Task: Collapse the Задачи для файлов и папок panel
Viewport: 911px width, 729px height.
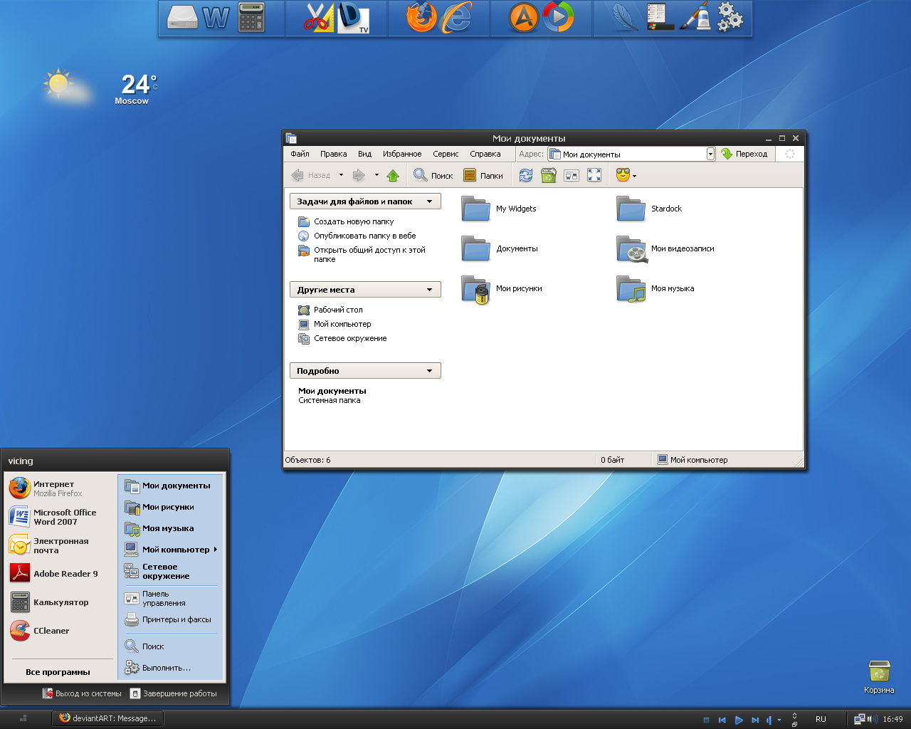Action: [x=429, y=201]
